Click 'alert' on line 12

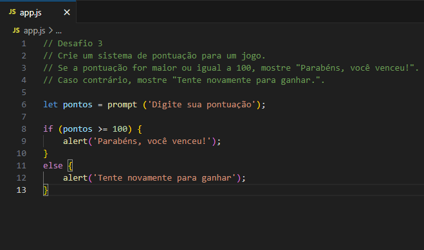tap(75, 178)
